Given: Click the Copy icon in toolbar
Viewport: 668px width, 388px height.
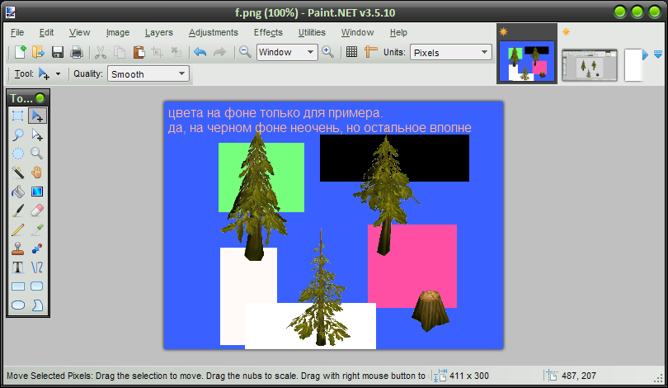Looking at the screenshot, I should pos(120,53).
